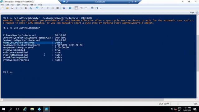Viewport: 199px width, 112px height.
Task: Start PowerShell.exe using blue console icon
Action: [70, 8]
